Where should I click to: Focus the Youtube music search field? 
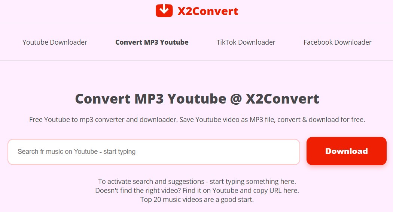(154, 152)
